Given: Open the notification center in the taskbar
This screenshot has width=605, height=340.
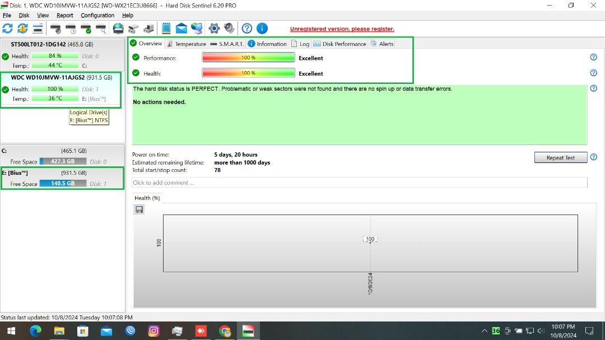Looking at the screenshot, I should pyautogui.click(x=589, y=330).
